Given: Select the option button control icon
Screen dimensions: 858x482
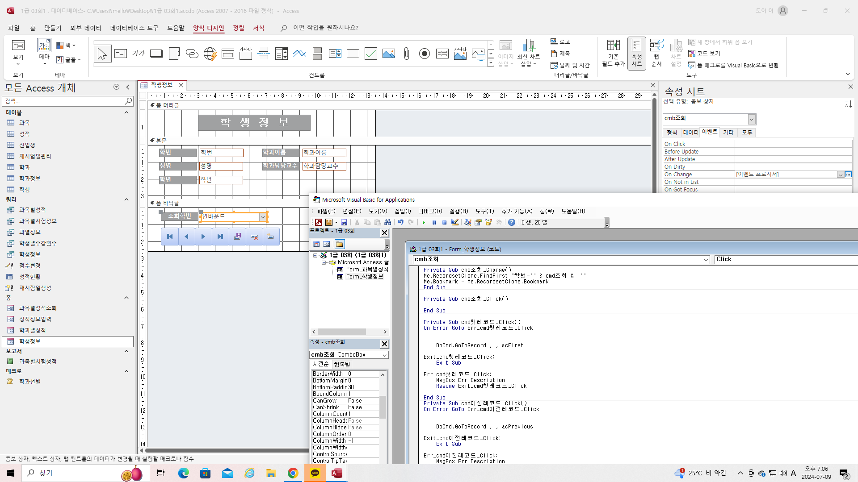Looking at the screenshot, I should coord(424,54).
